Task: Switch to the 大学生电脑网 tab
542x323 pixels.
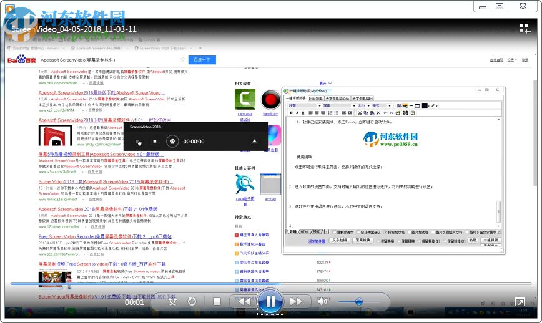Action: tap(362, 99)
